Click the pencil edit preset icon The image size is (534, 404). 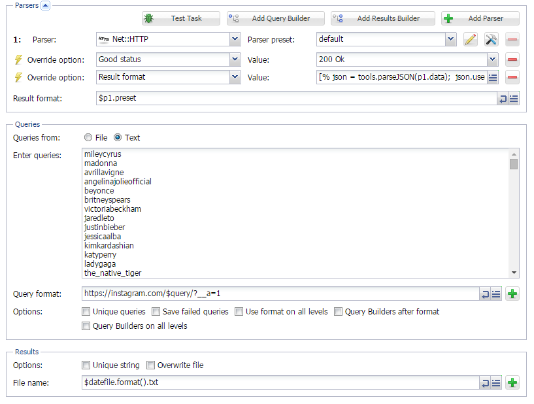471,39
